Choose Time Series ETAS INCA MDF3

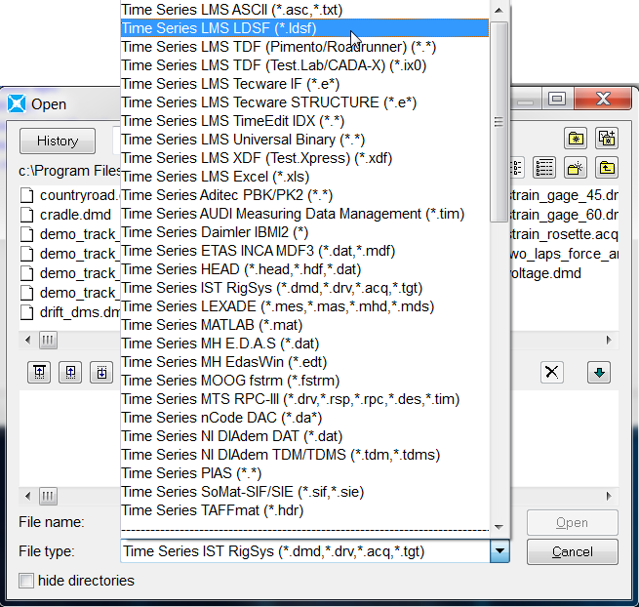point(304,251)
